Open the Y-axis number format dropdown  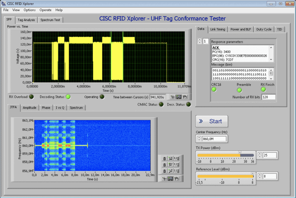[x=177, y=165]
